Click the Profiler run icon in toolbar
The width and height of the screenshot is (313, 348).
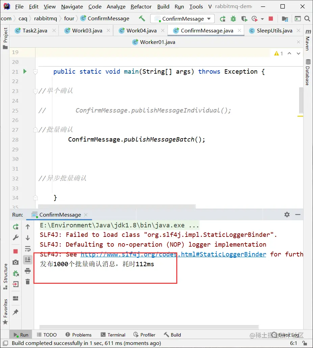pos(255,19)
